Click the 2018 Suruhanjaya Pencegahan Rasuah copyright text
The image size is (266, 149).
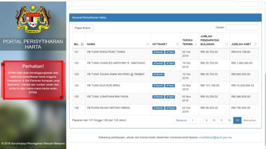pyautogui.click(x=33, y=144)
